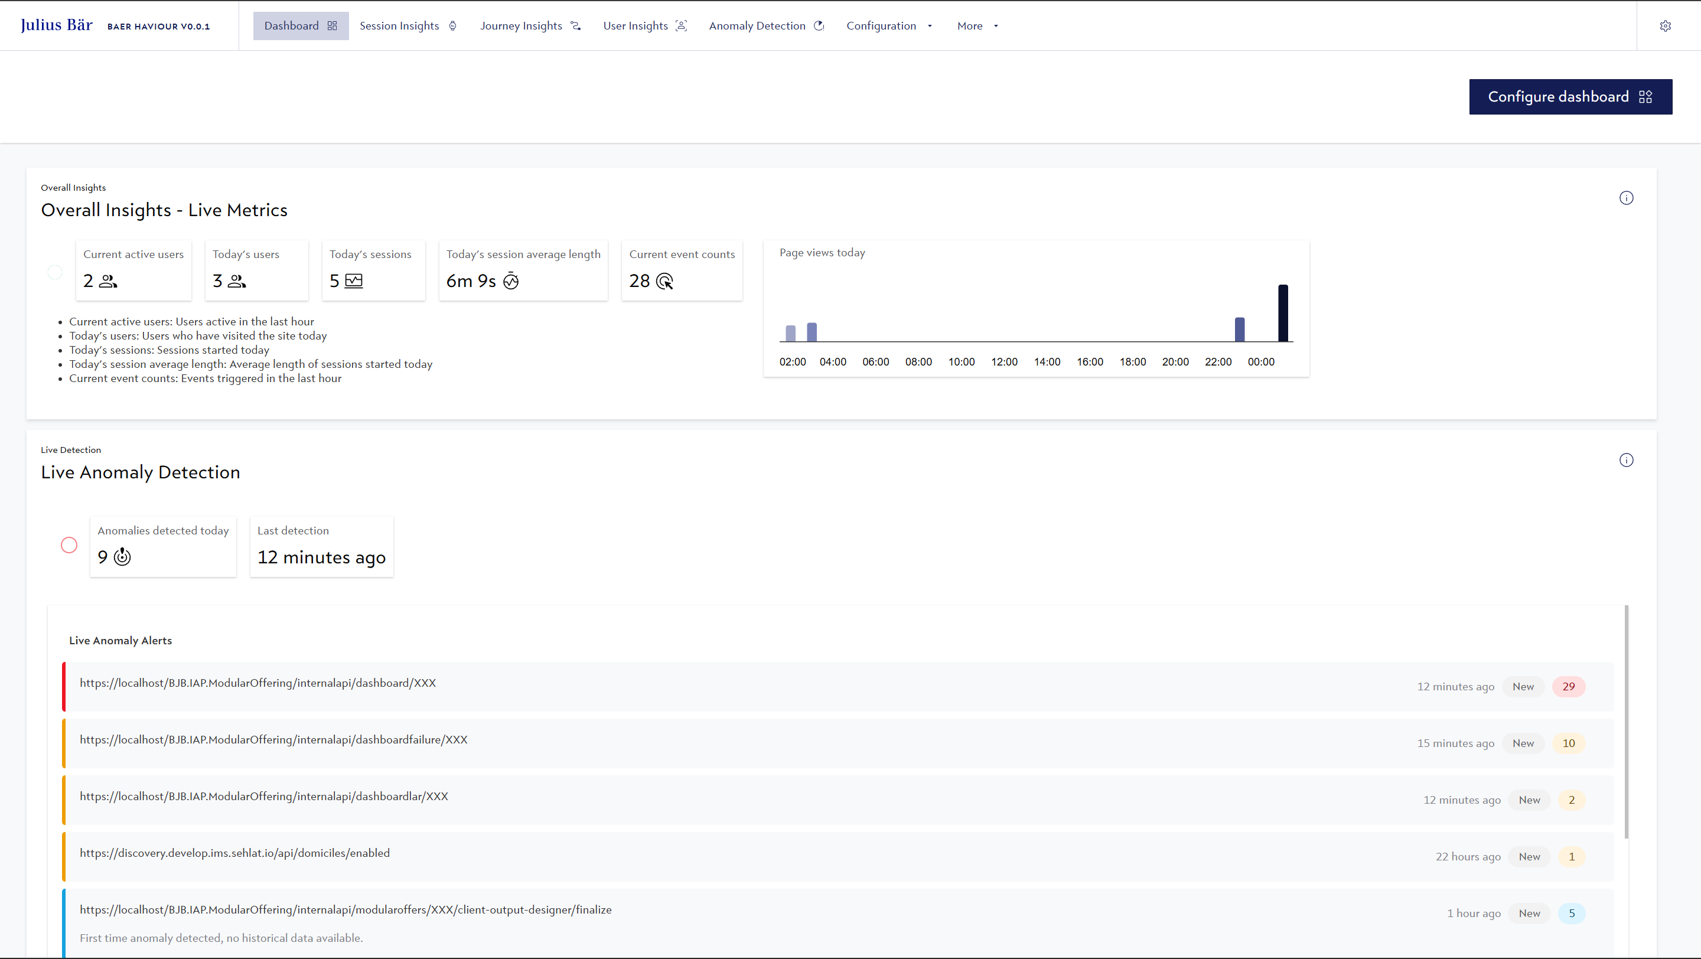
Task: Click the Today's sessions chart icon
Action: (x=354, y=281)
